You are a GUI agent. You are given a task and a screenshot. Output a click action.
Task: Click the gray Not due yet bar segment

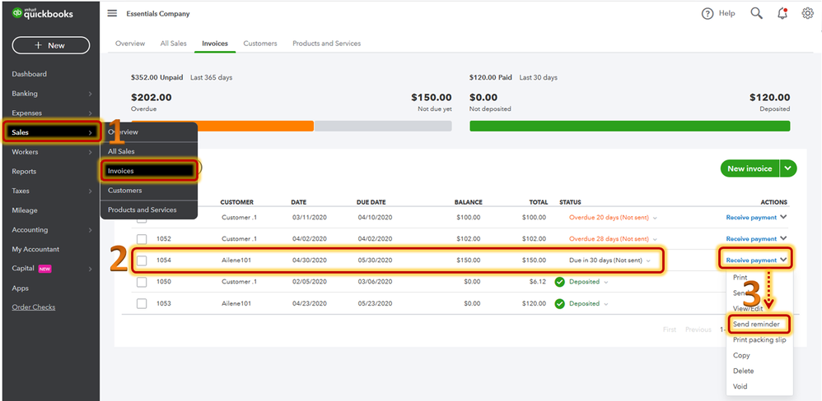[x=383, y=126]
